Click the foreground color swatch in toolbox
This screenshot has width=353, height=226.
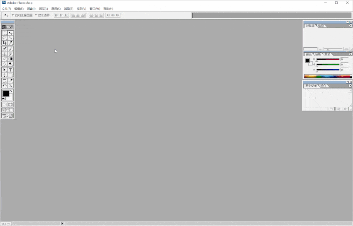6,94
